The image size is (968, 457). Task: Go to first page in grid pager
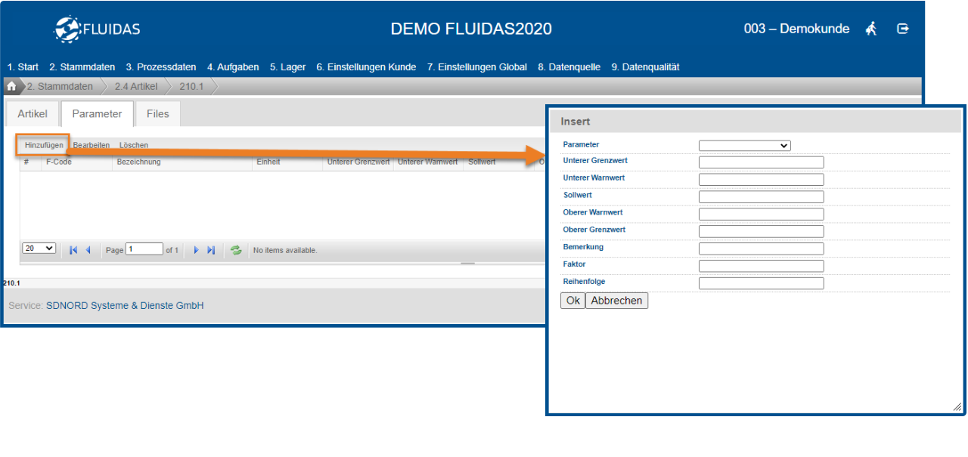pos(73,250)
